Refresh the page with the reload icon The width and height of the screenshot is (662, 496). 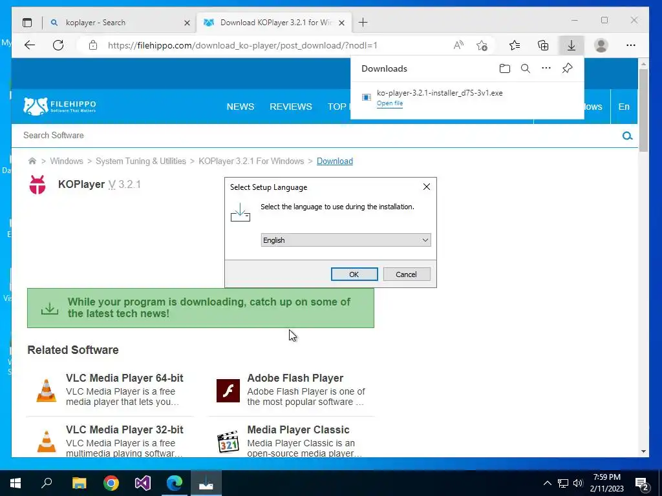pyautogui.click(x=58, y=45)
